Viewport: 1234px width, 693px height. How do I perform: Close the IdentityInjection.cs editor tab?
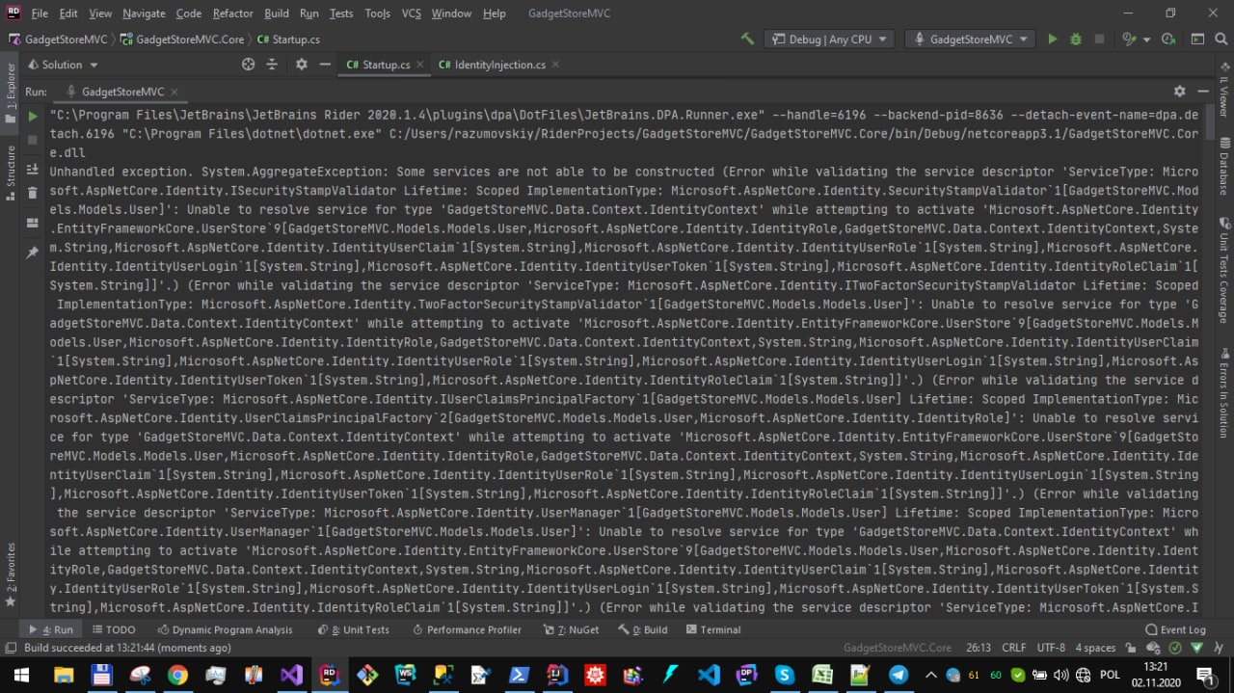(x=555, y=65)
